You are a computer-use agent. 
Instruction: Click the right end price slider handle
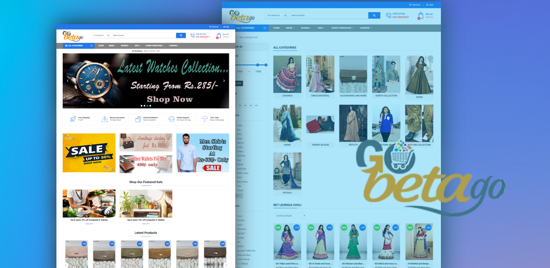click(x=266, y=65)
